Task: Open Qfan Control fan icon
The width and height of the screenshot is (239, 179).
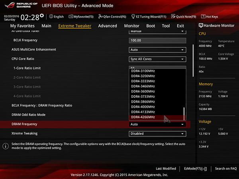Action: (x=100, y=16)
